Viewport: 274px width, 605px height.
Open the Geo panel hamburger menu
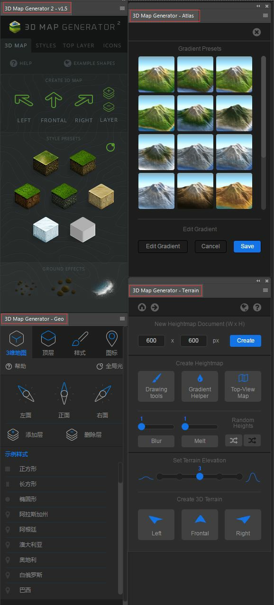[x=122, y=319]
